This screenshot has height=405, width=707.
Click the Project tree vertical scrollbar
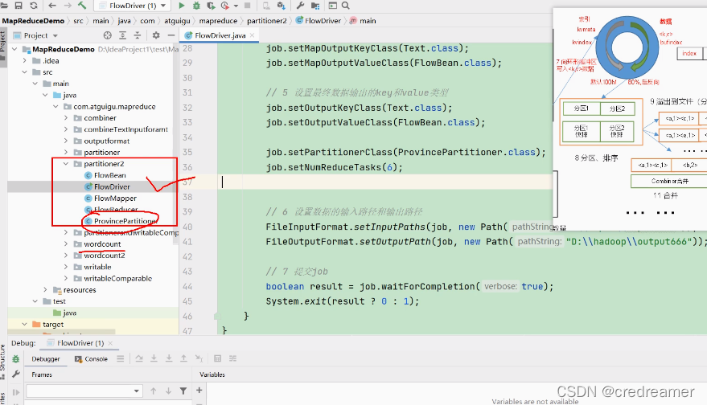pyautogui.click(x=176, y=144)
